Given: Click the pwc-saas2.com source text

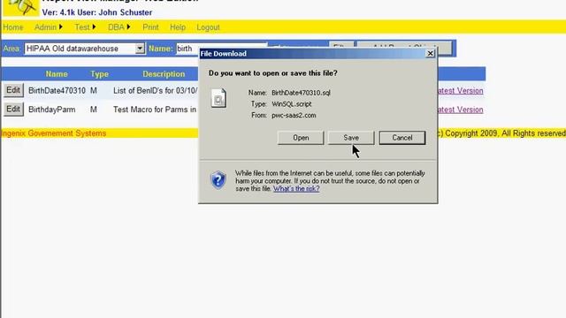Looking at the screenshot, I should [x=294, y=116].
